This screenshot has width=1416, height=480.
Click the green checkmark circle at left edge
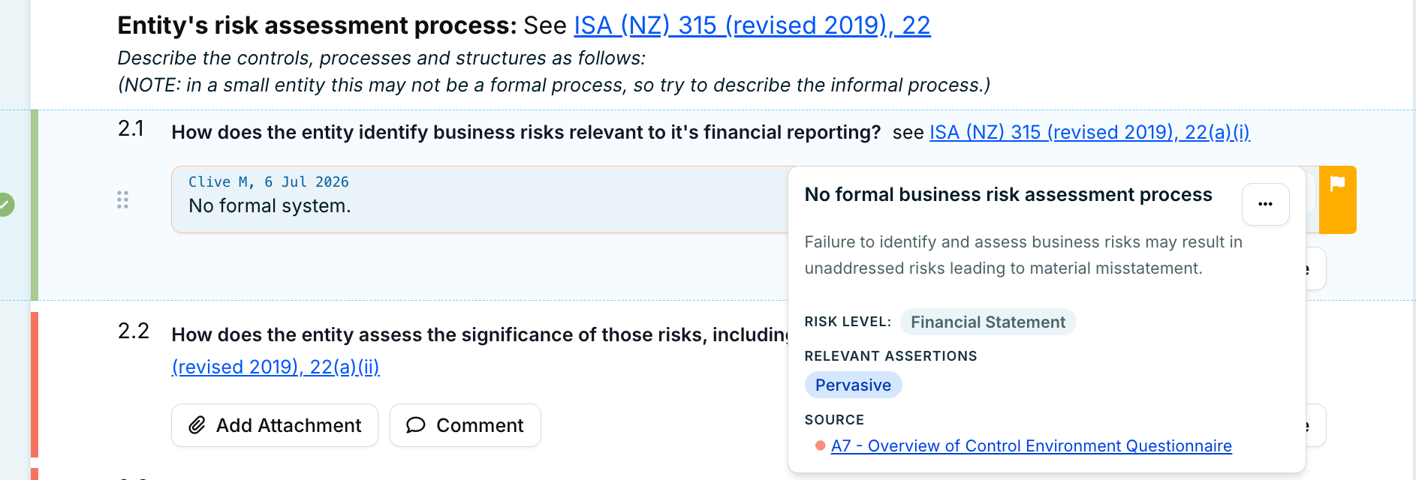[5, 204]
